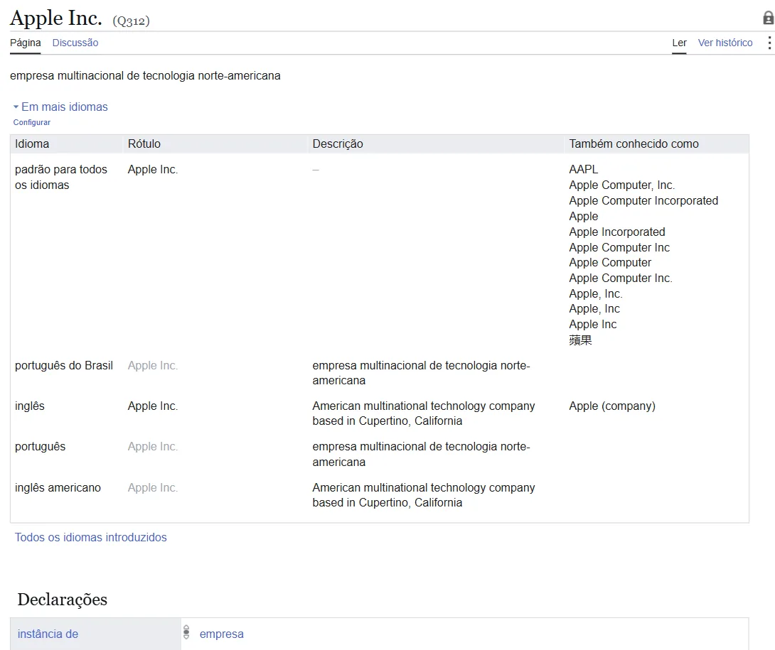This screenshot has width=775, height=650.
Task: Open Ver histórico tab
Action: coord(725,43)
